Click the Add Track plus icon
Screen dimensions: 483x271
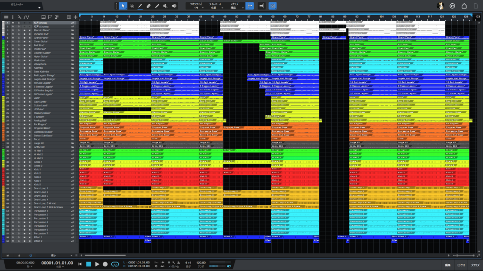[x=75, y=17]
